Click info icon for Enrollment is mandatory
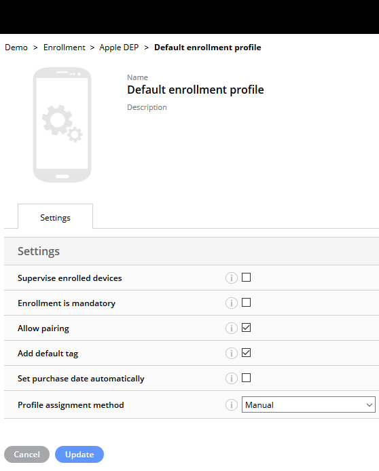Screen dimensions: 379x471 click(232, 303)
